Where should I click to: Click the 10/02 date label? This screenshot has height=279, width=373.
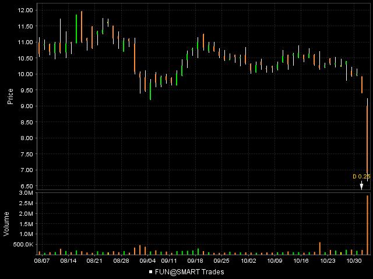click(248, 261)
